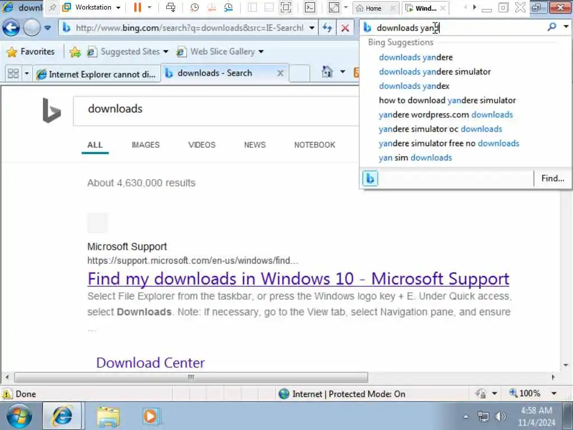Add page to Favorites bar icon
The width and height of the screenshot is (573, 430).
click(75, 52)
